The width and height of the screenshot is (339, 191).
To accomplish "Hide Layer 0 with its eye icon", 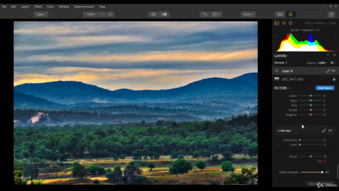I will coord(333,71).
